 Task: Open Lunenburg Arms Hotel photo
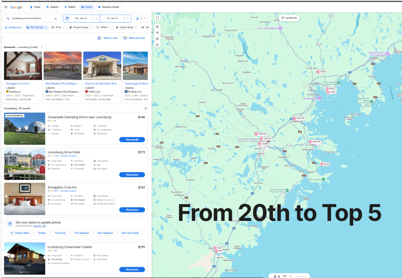click(x=25, y=164)
